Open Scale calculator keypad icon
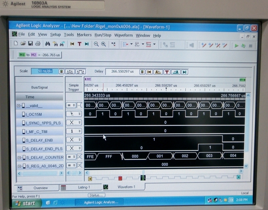The image size is (268, 210). (62, 71)
